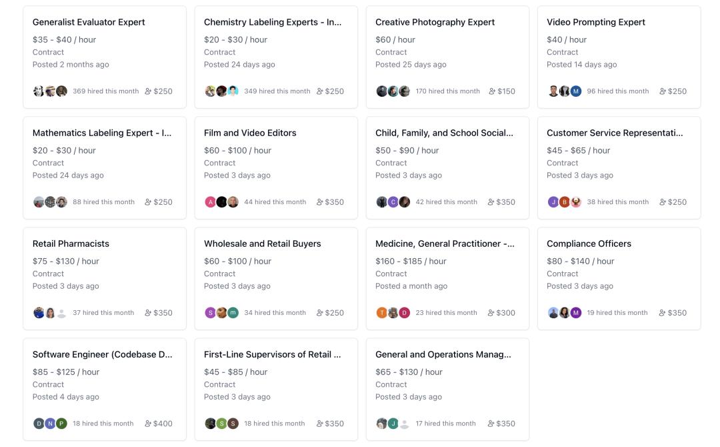The width and height of the screenshot is (720, 447).
Task: Click referral icon on General and Operations Manager card
Action: click(x=492, y=424)
